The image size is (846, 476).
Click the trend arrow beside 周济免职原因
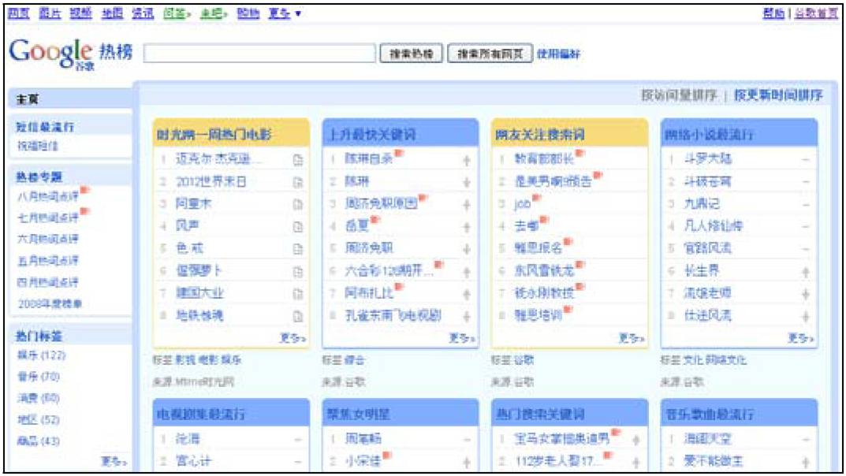tap(467, 205)
